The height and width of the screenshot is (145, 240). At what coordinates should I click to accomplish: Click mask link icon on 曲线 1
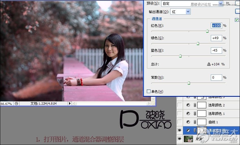(195, 122)
